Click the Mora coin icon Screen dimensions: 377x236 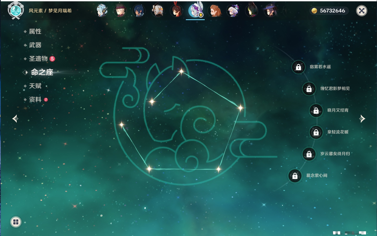[314, 11]
